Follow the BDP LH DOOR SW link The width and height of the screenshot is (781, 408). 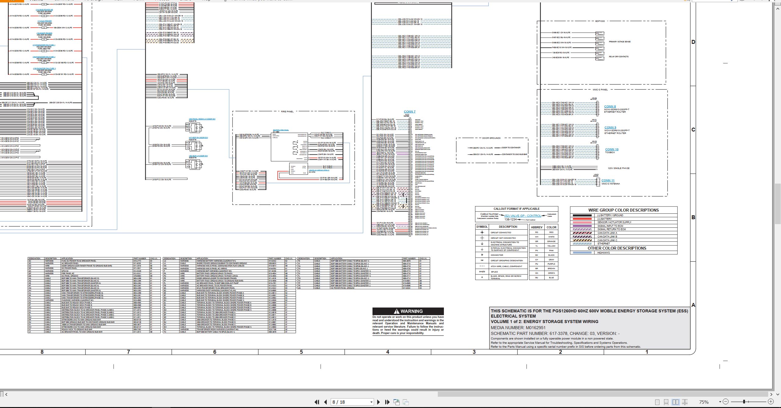click(x=198, y=156)
